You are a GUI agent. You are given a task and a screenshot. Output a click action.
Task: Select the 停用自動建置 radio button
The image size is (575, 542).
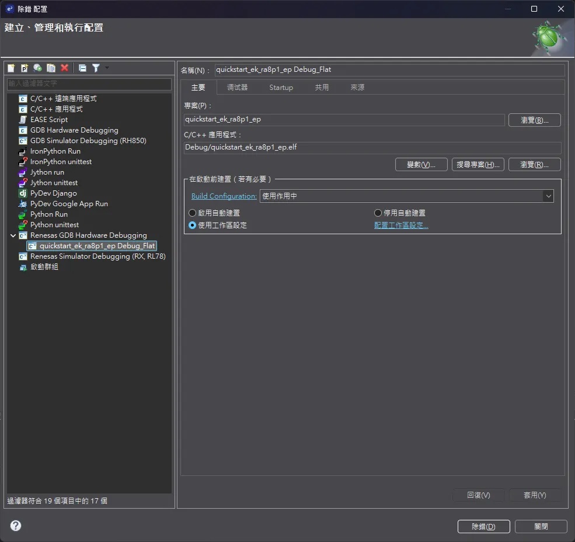[x=378, y=213]
